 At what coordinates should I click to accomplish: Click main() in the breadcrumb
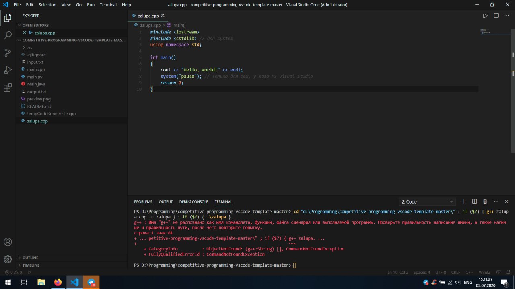[179, 25]
